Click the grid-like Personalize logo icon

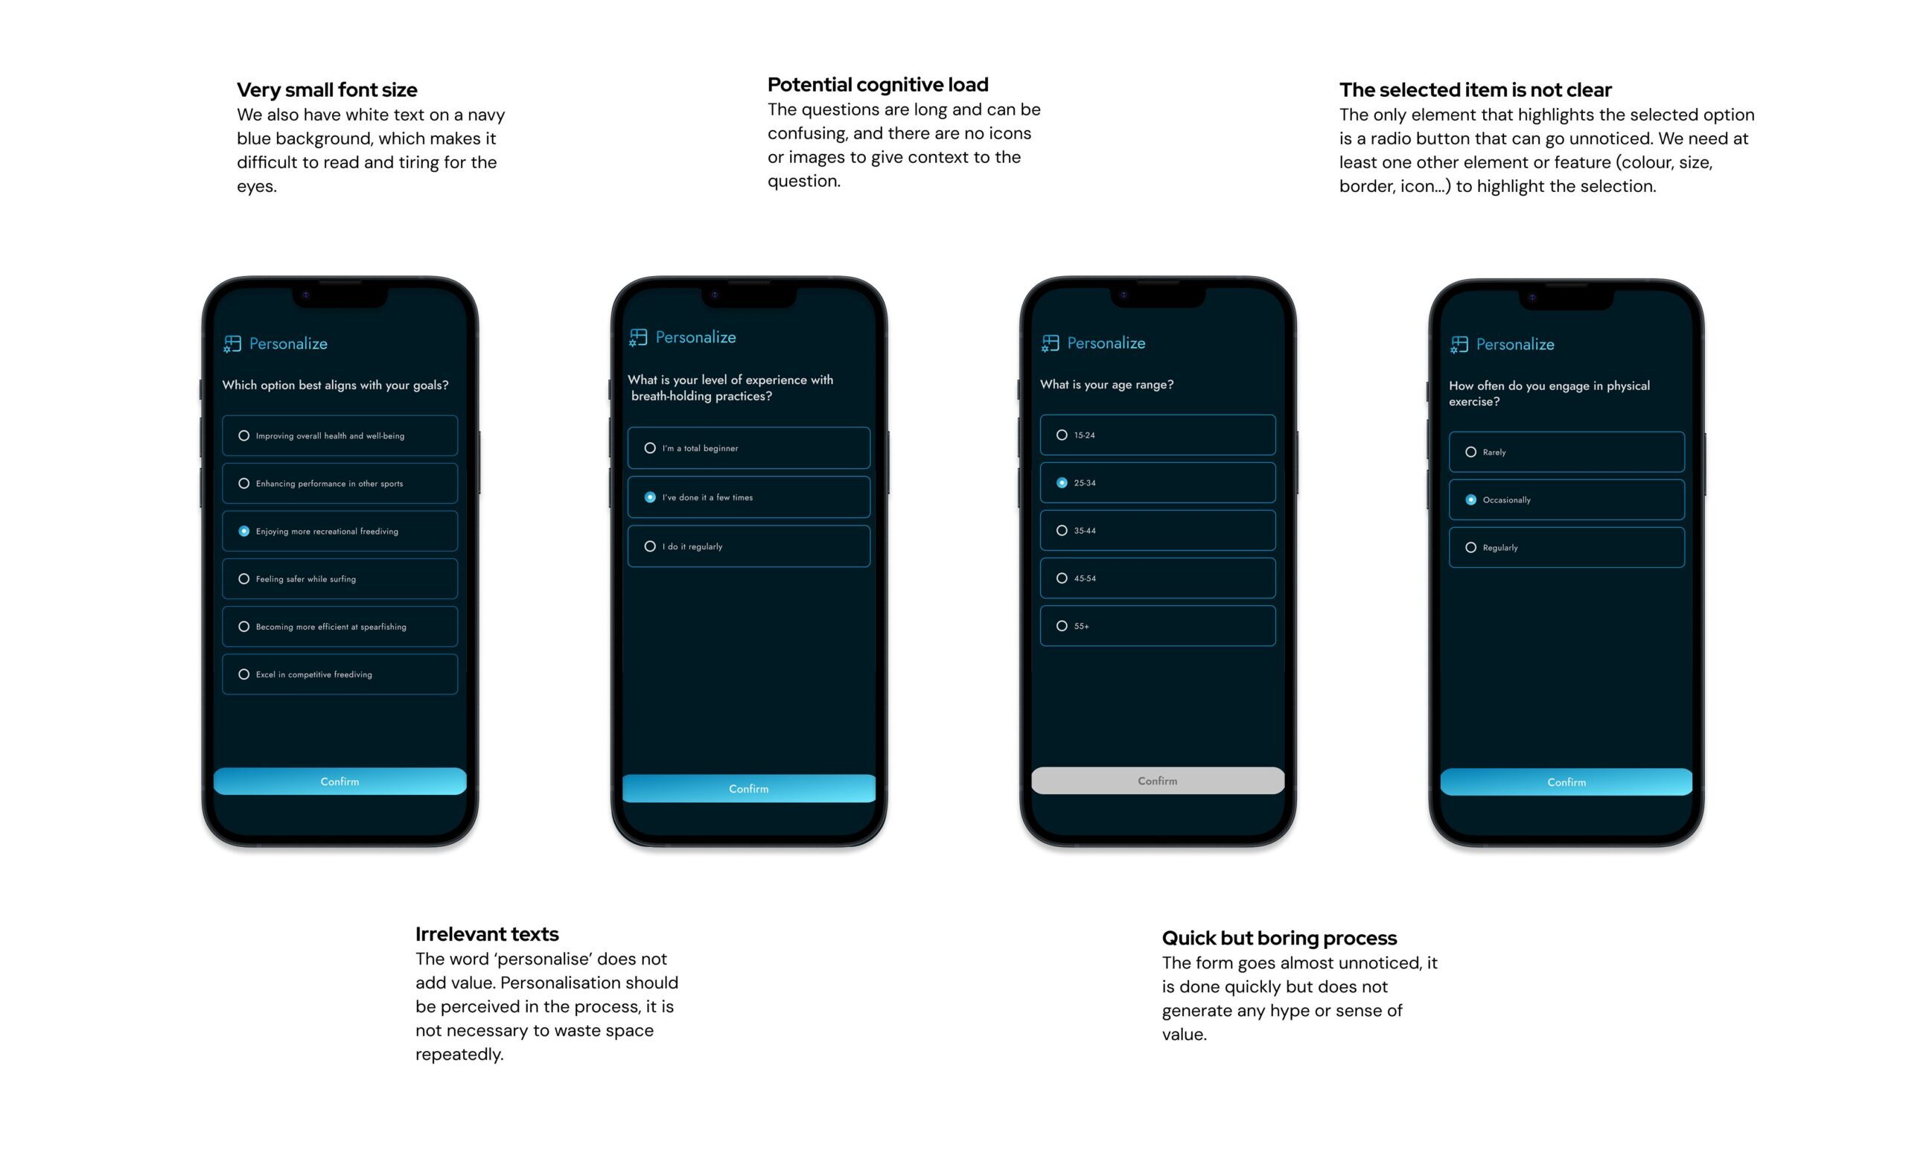pyautogui.click(x=233, y=343)
